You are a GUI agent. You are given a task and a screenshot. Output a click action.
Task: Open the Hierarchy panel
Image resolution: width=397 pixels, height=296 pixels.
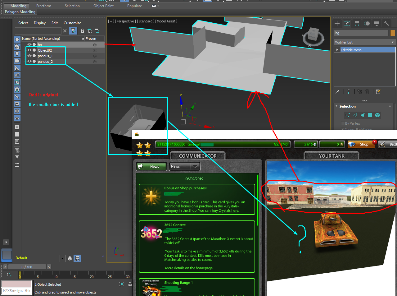pyautogui.click(x=357, y=23)
